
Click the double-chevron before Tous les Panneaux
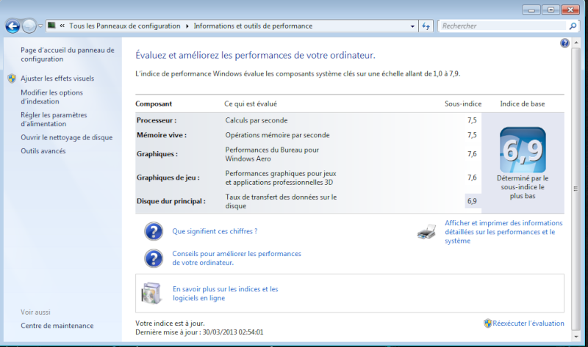tap(62, 26)
